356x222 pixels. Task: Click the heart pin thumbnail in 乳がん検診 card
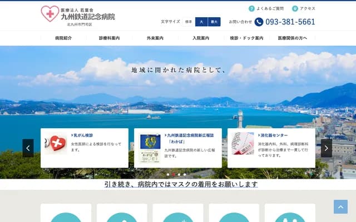coord(56,143)
